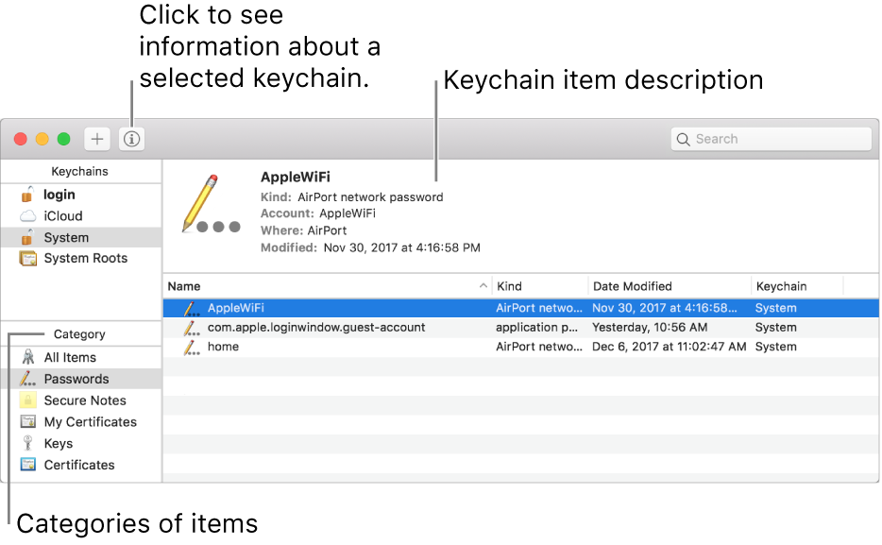Close the Keychain Access window
882x545 pixels.
[20, 139]
